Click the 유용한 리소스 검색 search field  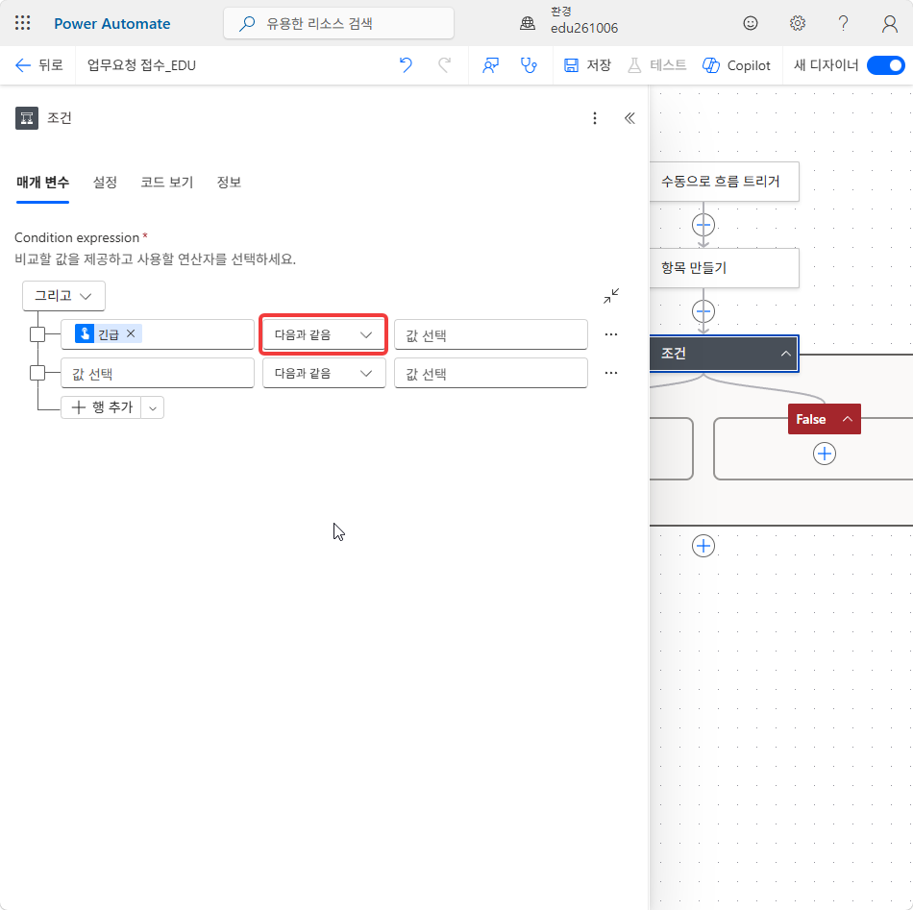(338, 23)
